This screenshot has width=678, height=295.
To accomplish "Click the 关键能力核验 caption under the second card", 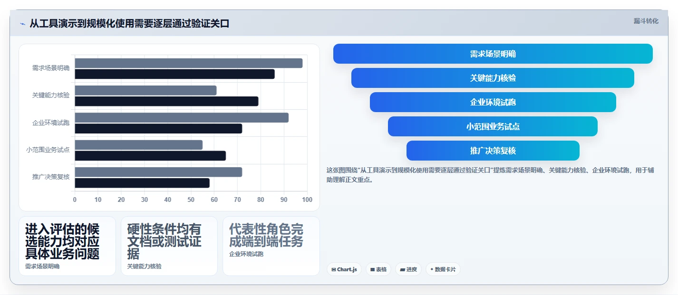I will click(145, 266).
